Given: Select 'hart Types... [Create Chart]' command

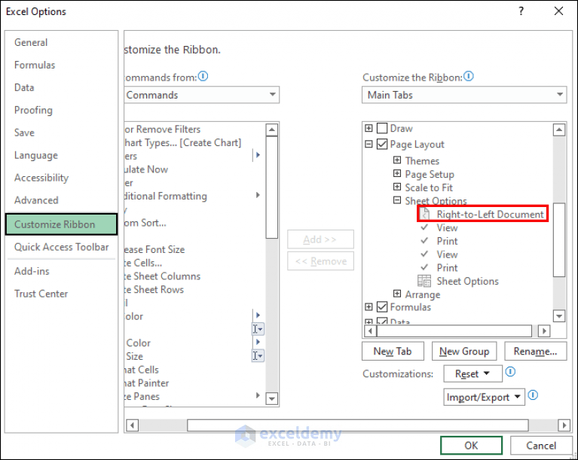Looking at the screenshot, I should (183, 143).
